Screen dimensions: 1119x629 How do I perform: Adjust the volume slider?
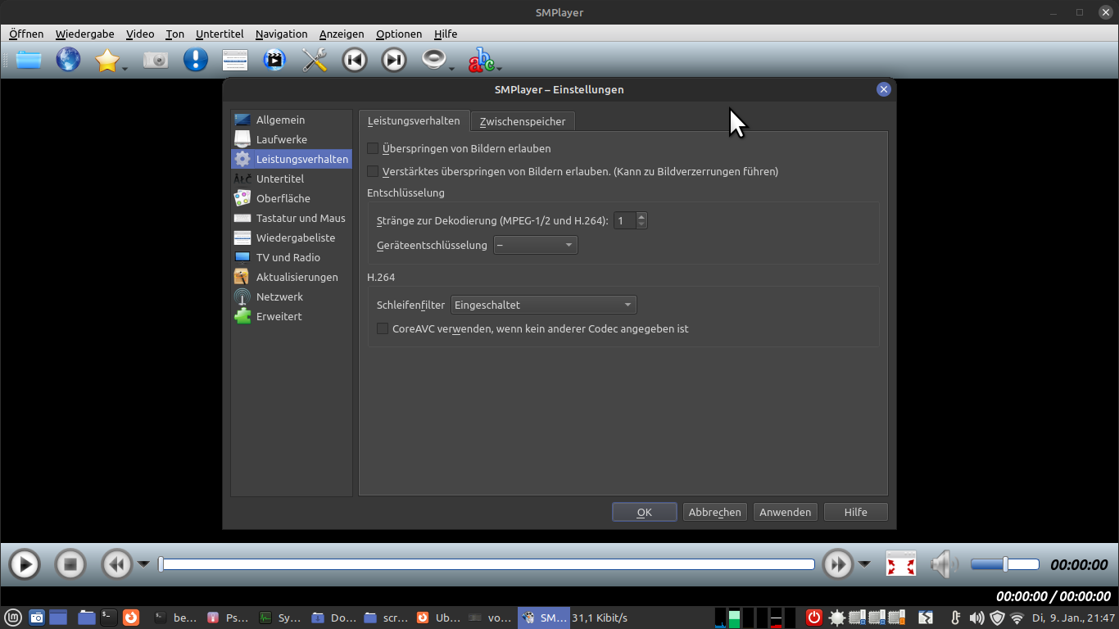point(1005,564)
